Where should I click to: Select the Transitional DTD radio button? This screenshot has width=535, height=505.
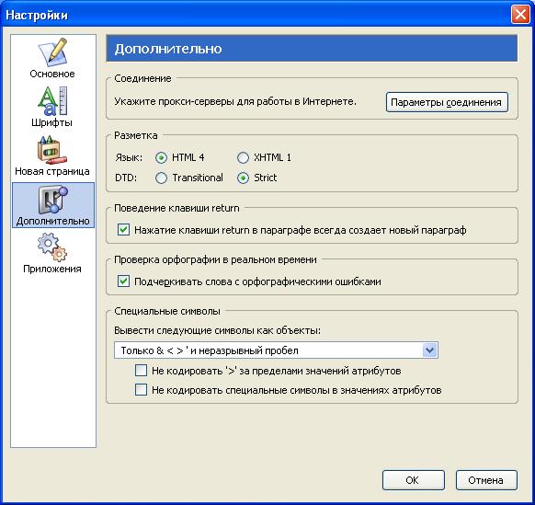(x=161, y=178)
